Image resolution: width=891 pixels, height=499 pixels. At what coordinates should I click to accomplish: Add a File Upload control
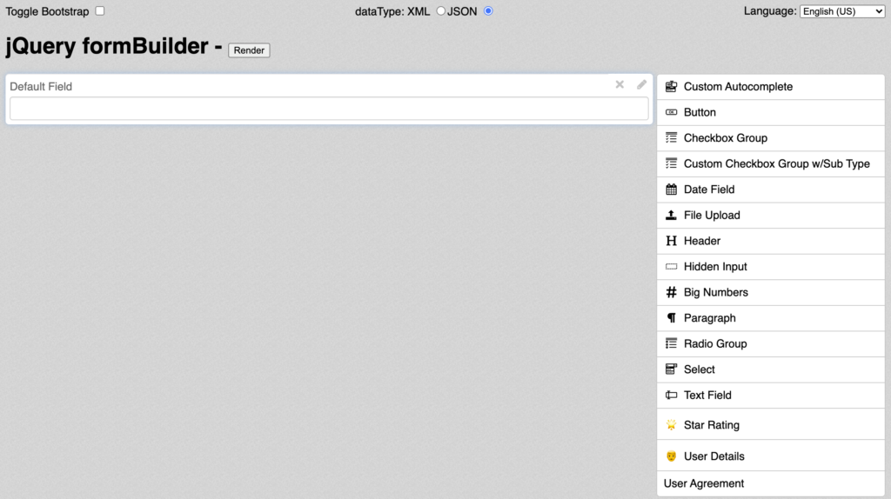[x=771, y=215]
